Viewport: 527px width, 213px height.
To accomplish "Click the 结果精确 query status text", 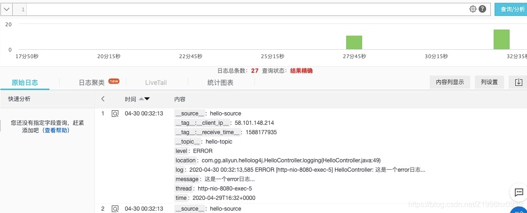I will pos(302,71).
